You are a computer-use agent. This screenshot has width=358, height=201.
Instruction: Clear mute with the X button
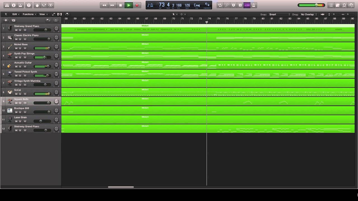234,5
